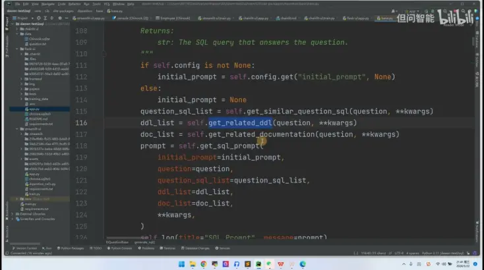Open the Navigate menu
This screenshot has width=484, height=270.
(x=48, y=4)
